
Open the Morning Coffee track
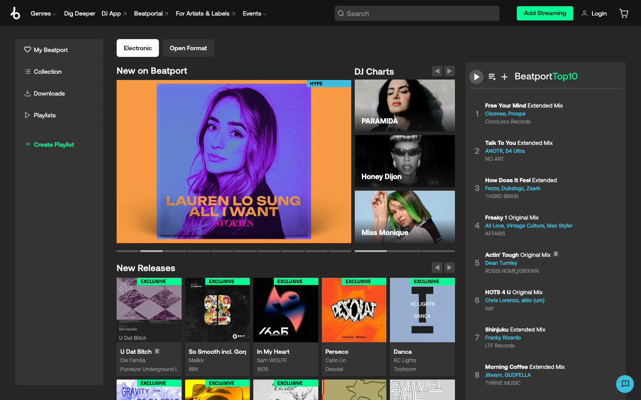pyautogui.click(x=525, y=367)
